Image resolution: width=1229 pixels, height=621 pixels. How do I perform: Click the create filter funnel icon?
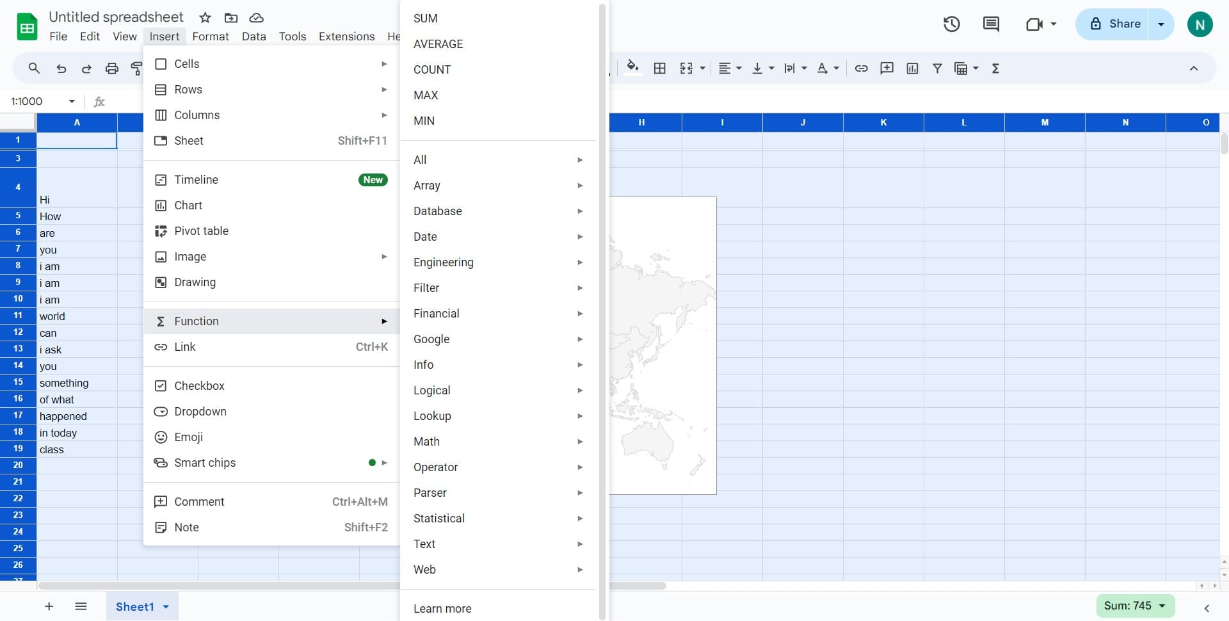(937, 69)
